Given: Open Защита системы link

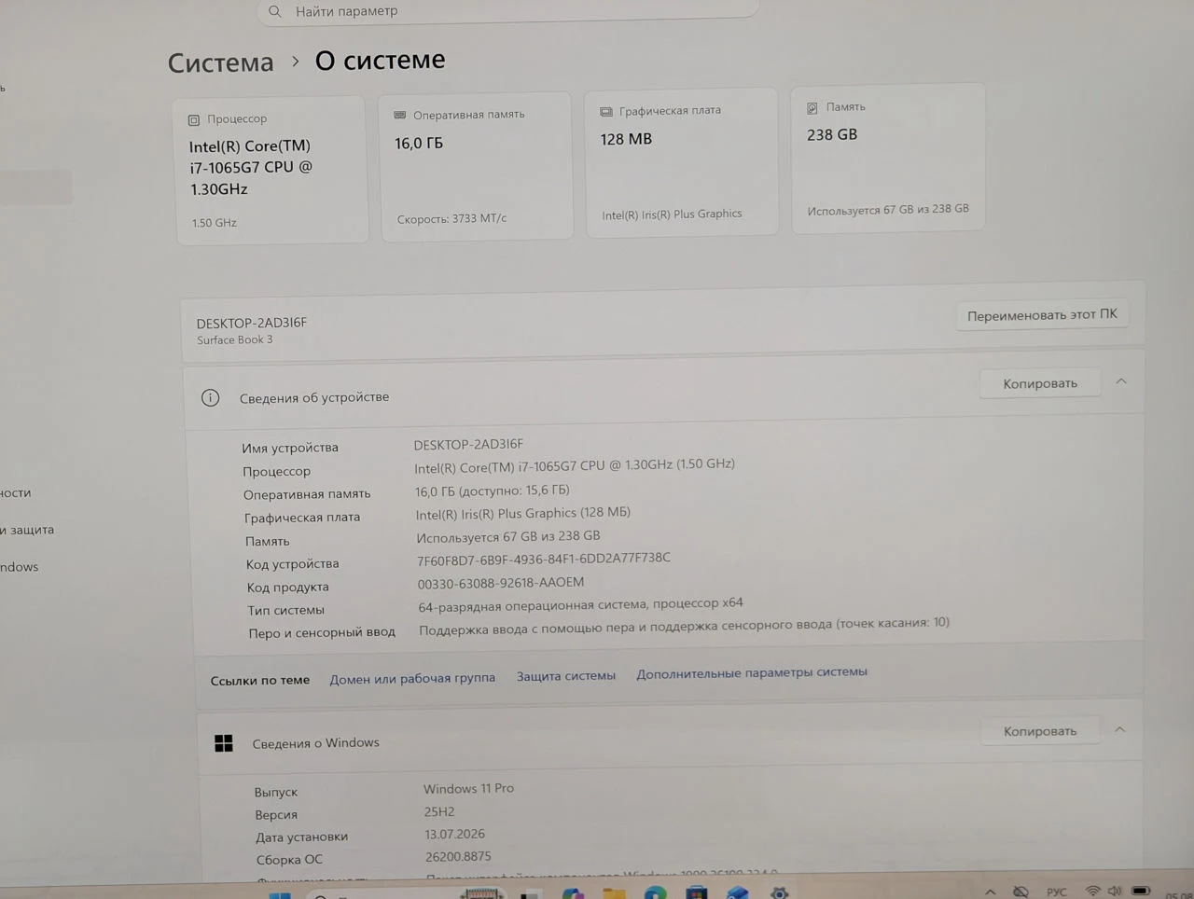Looking at the screenshot, I should pos(566,676).
